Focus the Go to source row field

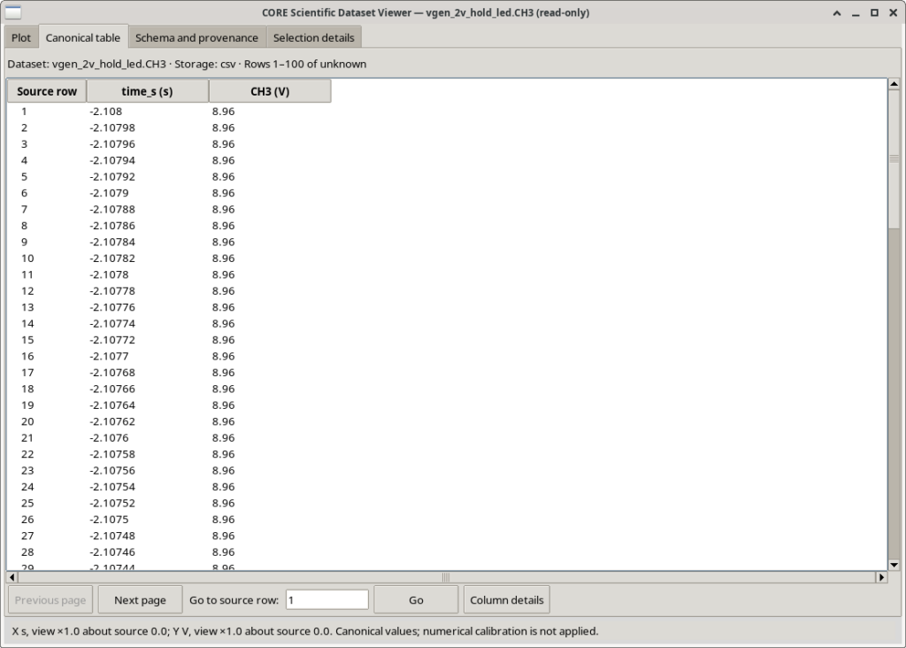click(x=327, y=600)
